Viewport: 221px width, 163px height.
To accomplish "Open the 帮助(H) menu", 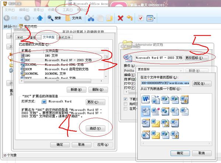I will pos(82,10).
